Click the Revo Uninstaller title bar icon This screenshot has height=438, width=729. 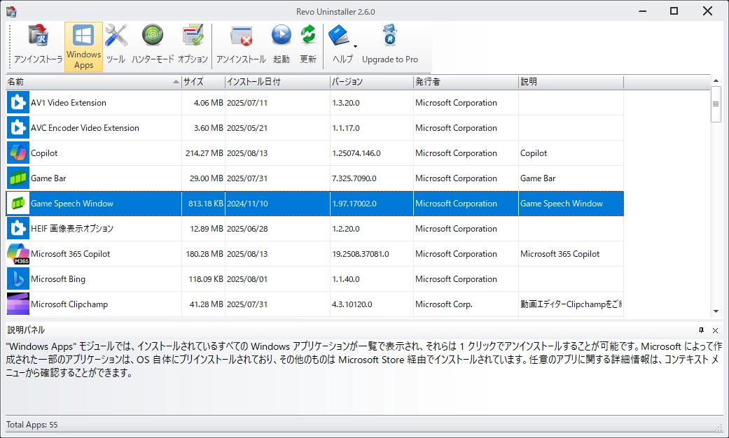pyautogui.click(x=11, y=12)
